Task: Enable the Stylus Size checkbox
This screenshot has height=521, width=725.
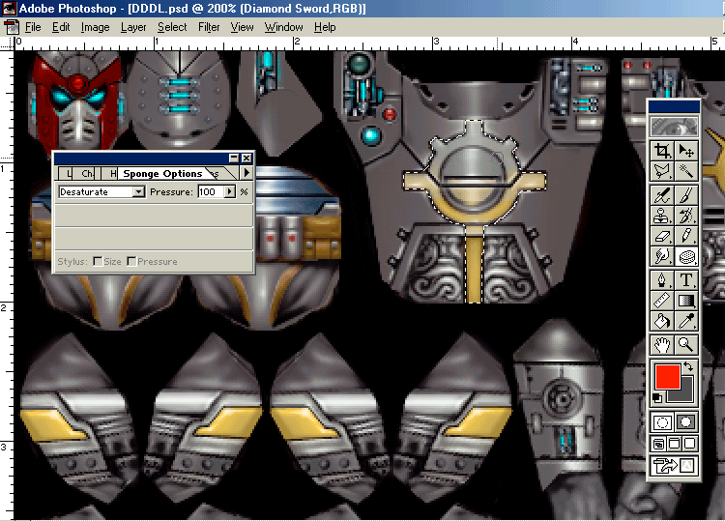Action: tap(98, 262)
